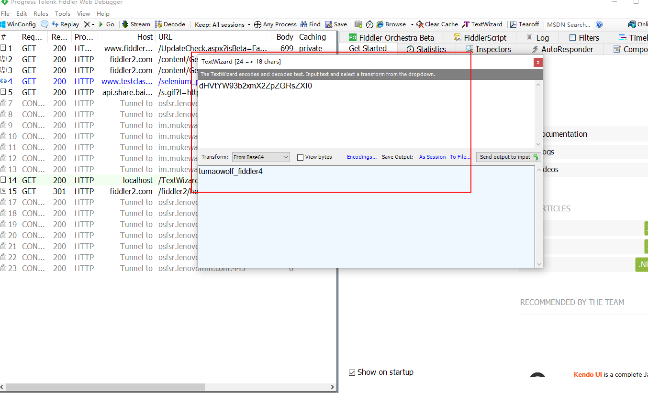Image resolution: width=648 pixels, height=393 pixels.
Task: Open the Help menu
Action: pos(103,13)
